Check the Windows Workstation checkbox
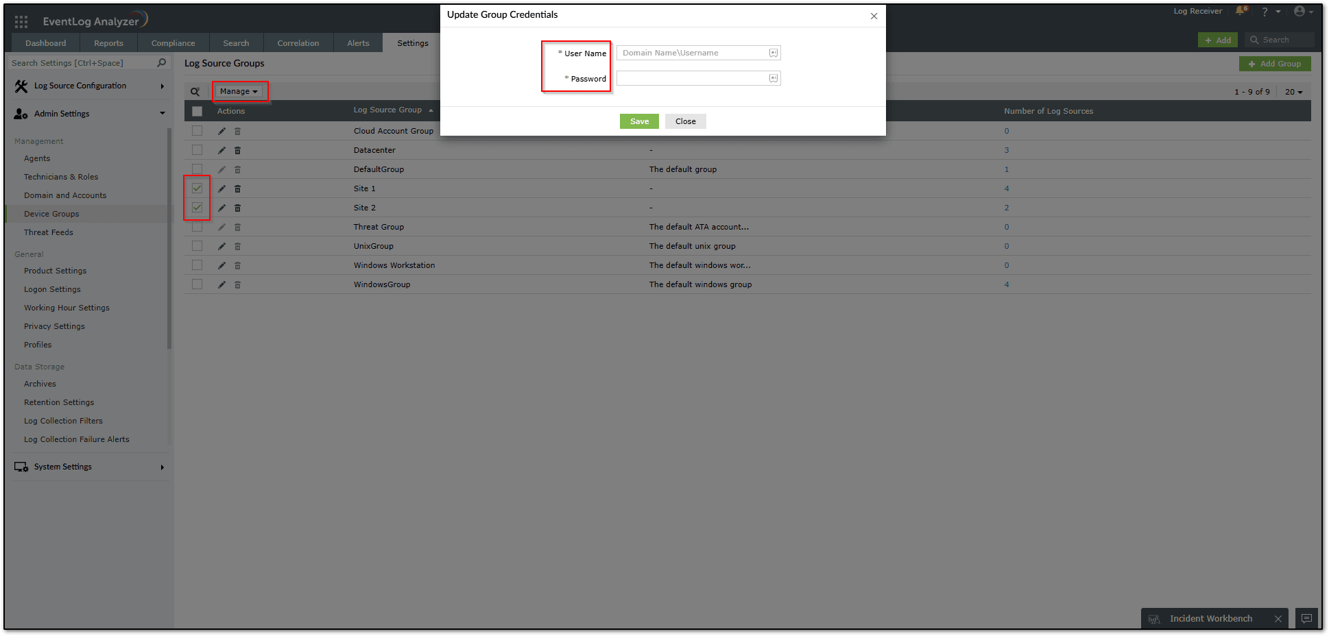 pyautogui.click(x=197, y=265)
